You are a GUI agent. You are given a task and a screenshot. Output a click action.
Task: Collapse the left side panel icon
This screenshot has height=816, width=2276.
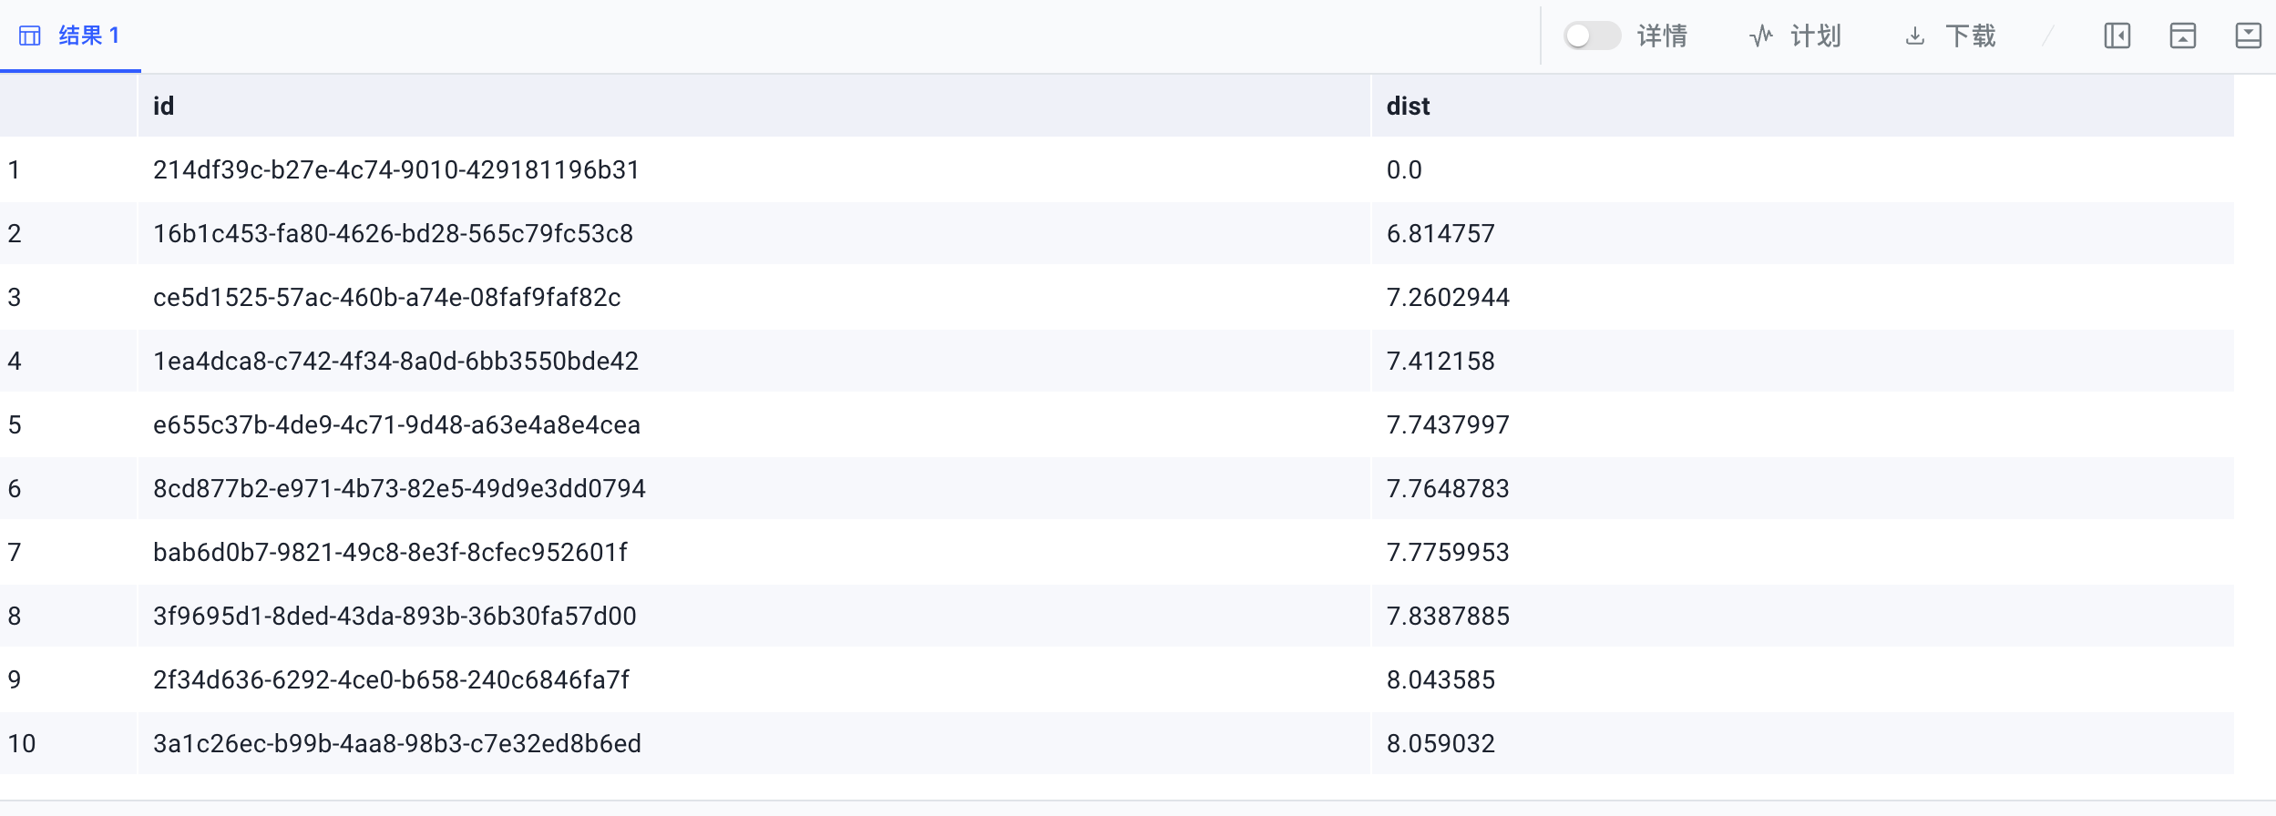pyautogui.click(x=2117, y=36)
